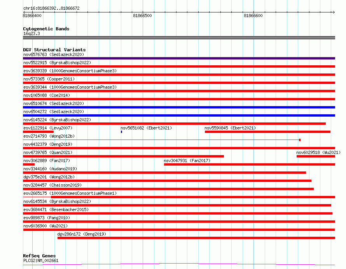The image size is (346, 269).
Task: Click the Cytogenetic Bands track title
Action: pyautogui.click(x=46, y=29)
